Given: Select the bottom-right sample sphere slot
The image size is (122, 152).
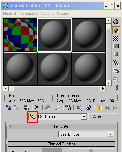Looking at the screenshot, I should [88, 69].
